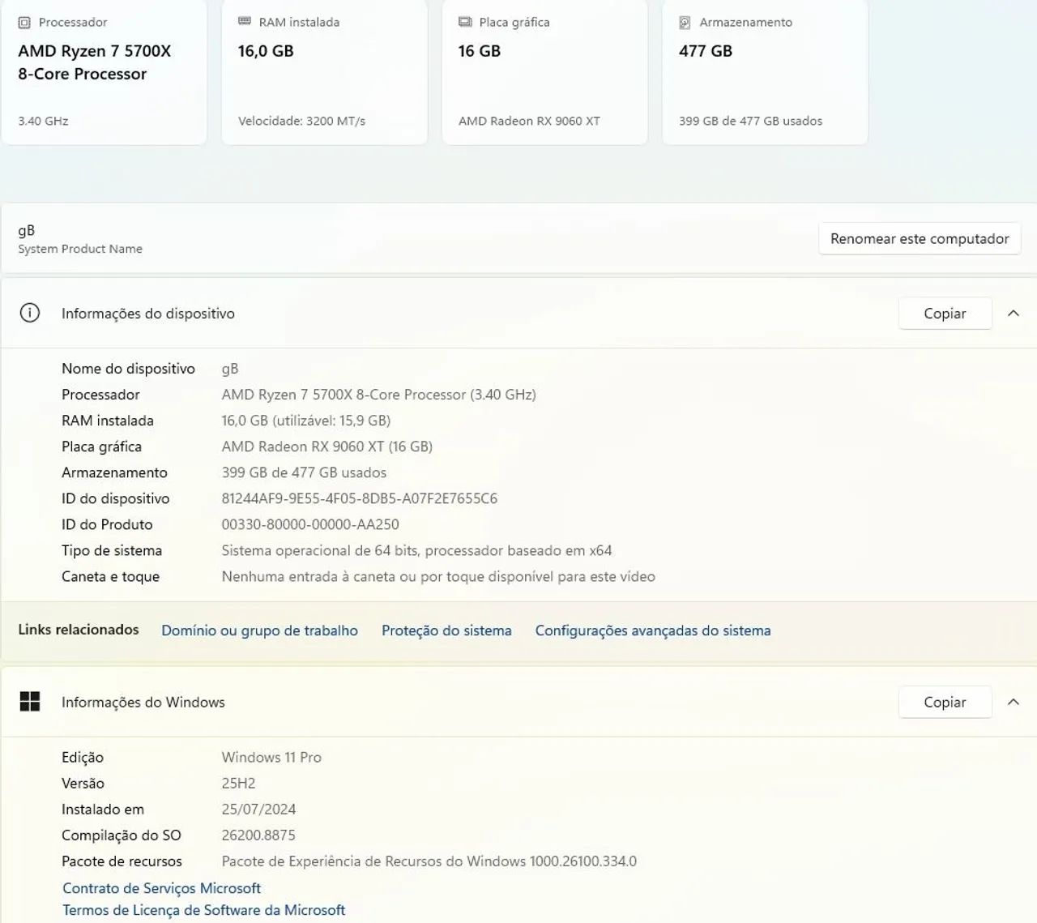Click Renomear este computador button
This screenshot has height=923, width=1037.
click(x=920, y=238)
